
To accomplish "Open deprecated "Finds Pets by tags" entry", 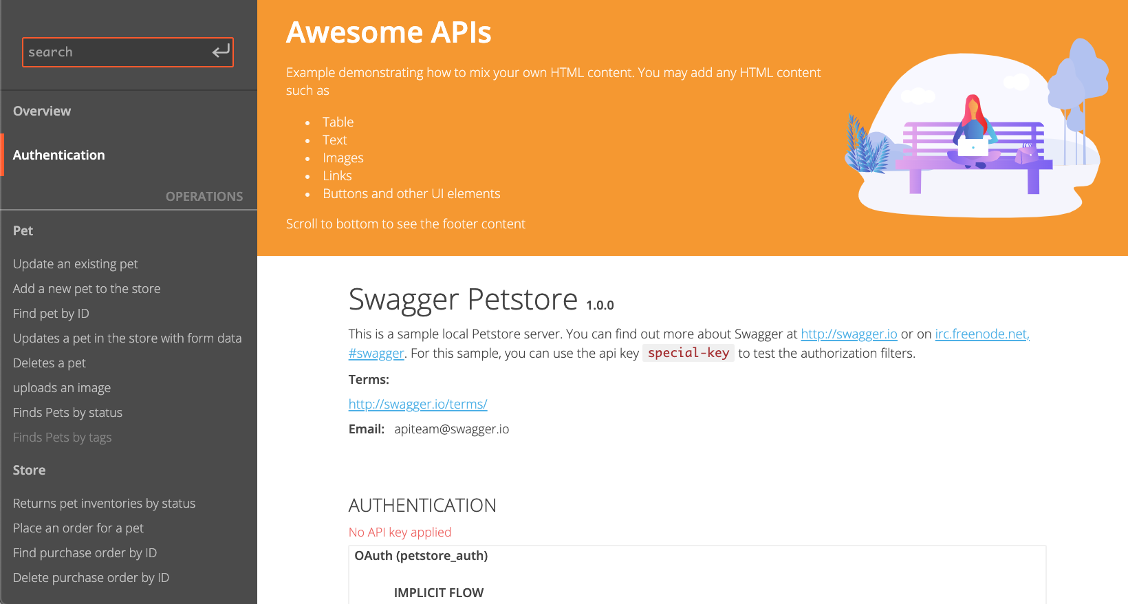I will click(62, 438).
